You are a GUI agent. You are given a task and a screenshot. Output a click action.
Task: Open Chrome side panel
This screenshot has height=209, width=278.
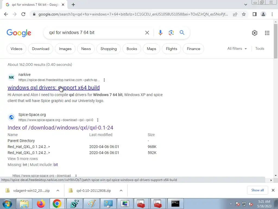pos(255,14)
